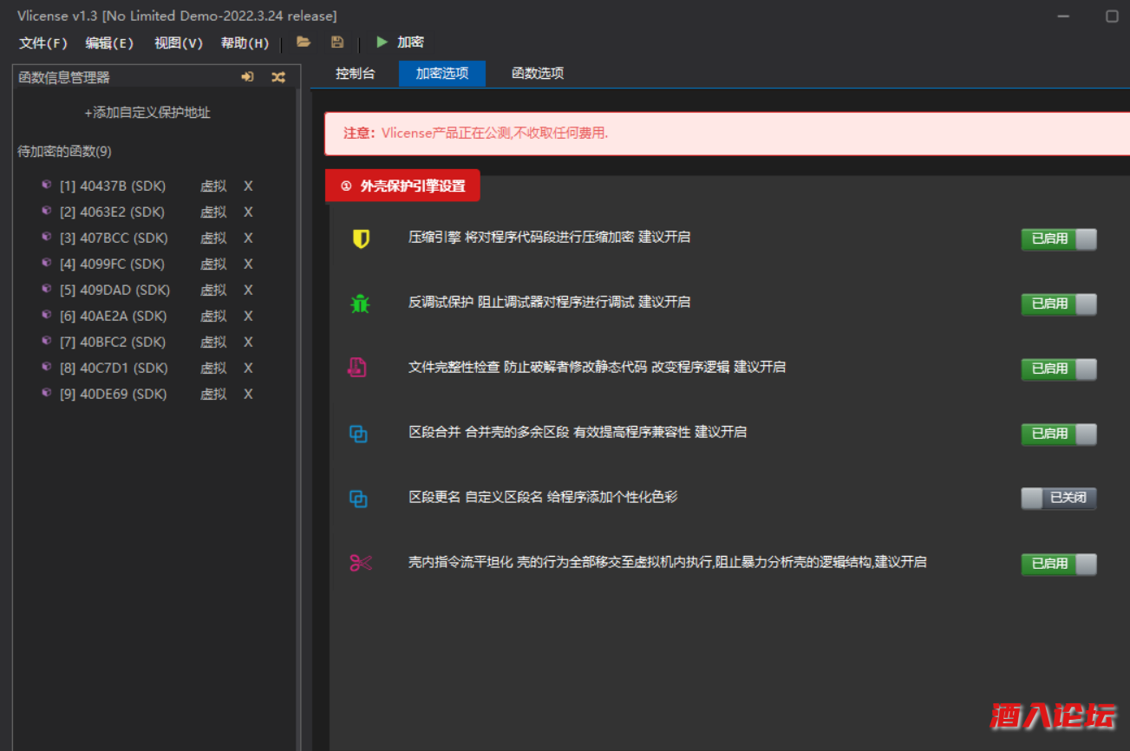Click the green play 加密 icon
The image size is (1130, 751).
point(382,42)
